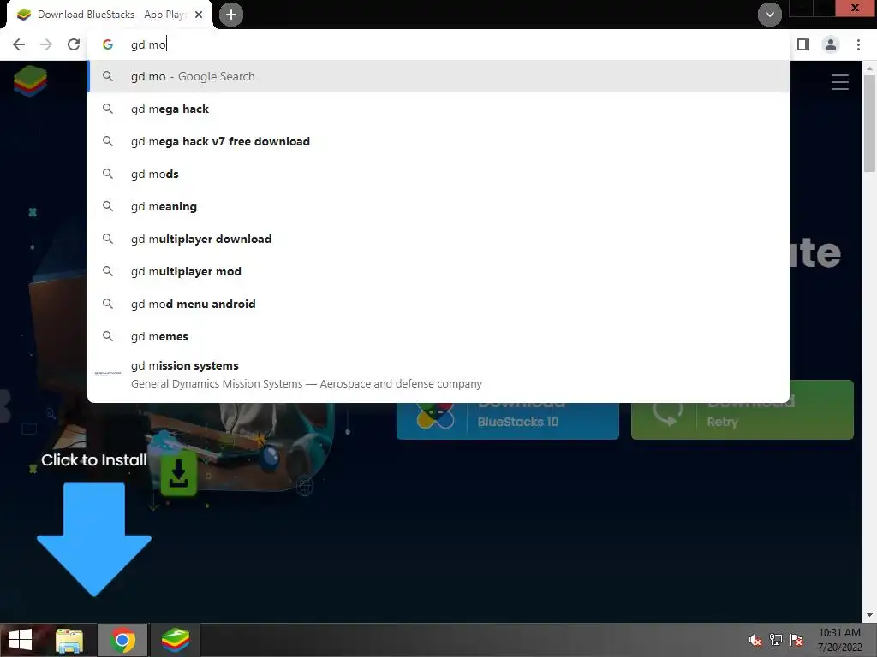Open the Chrome three-dot menu

pyautogui.click(x=858, y=44)
